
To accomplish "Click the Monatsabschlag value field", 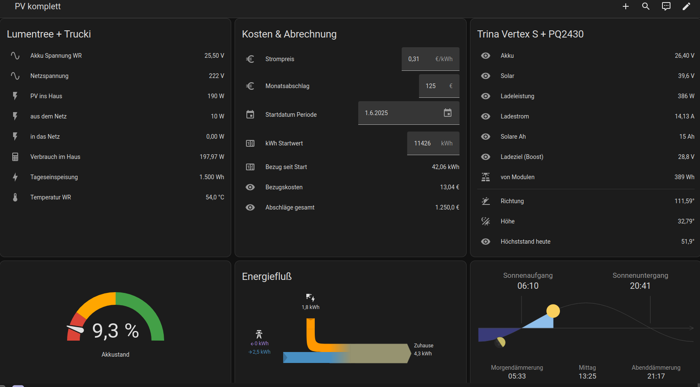I will pos(434,86).
